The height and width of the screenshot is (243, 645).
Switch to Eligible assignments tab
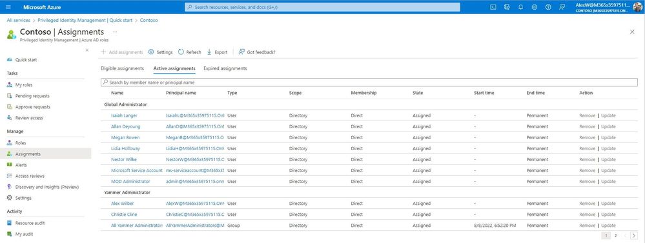point(122,68)
